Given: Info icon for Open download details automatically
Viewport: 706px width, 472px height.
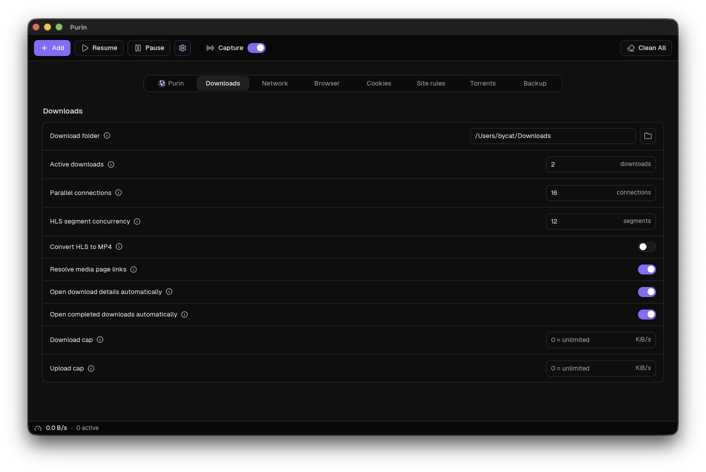Looking at the screenshot, I should pos(169,291).
